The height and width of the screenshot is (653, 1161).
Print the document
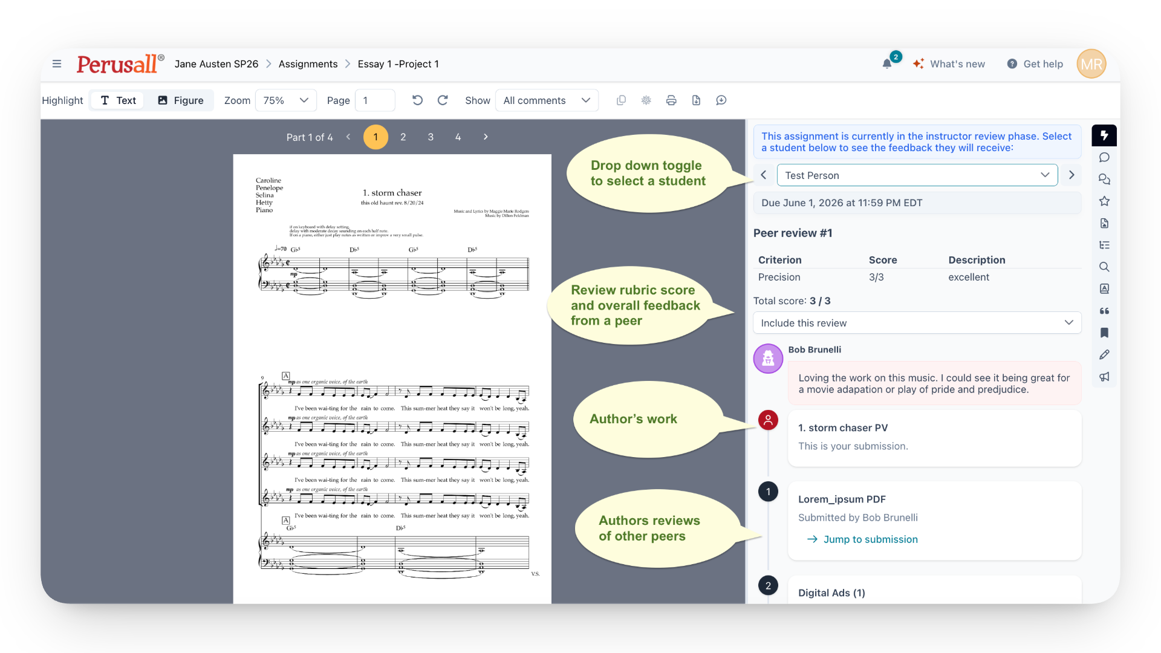tap(671, 100)
